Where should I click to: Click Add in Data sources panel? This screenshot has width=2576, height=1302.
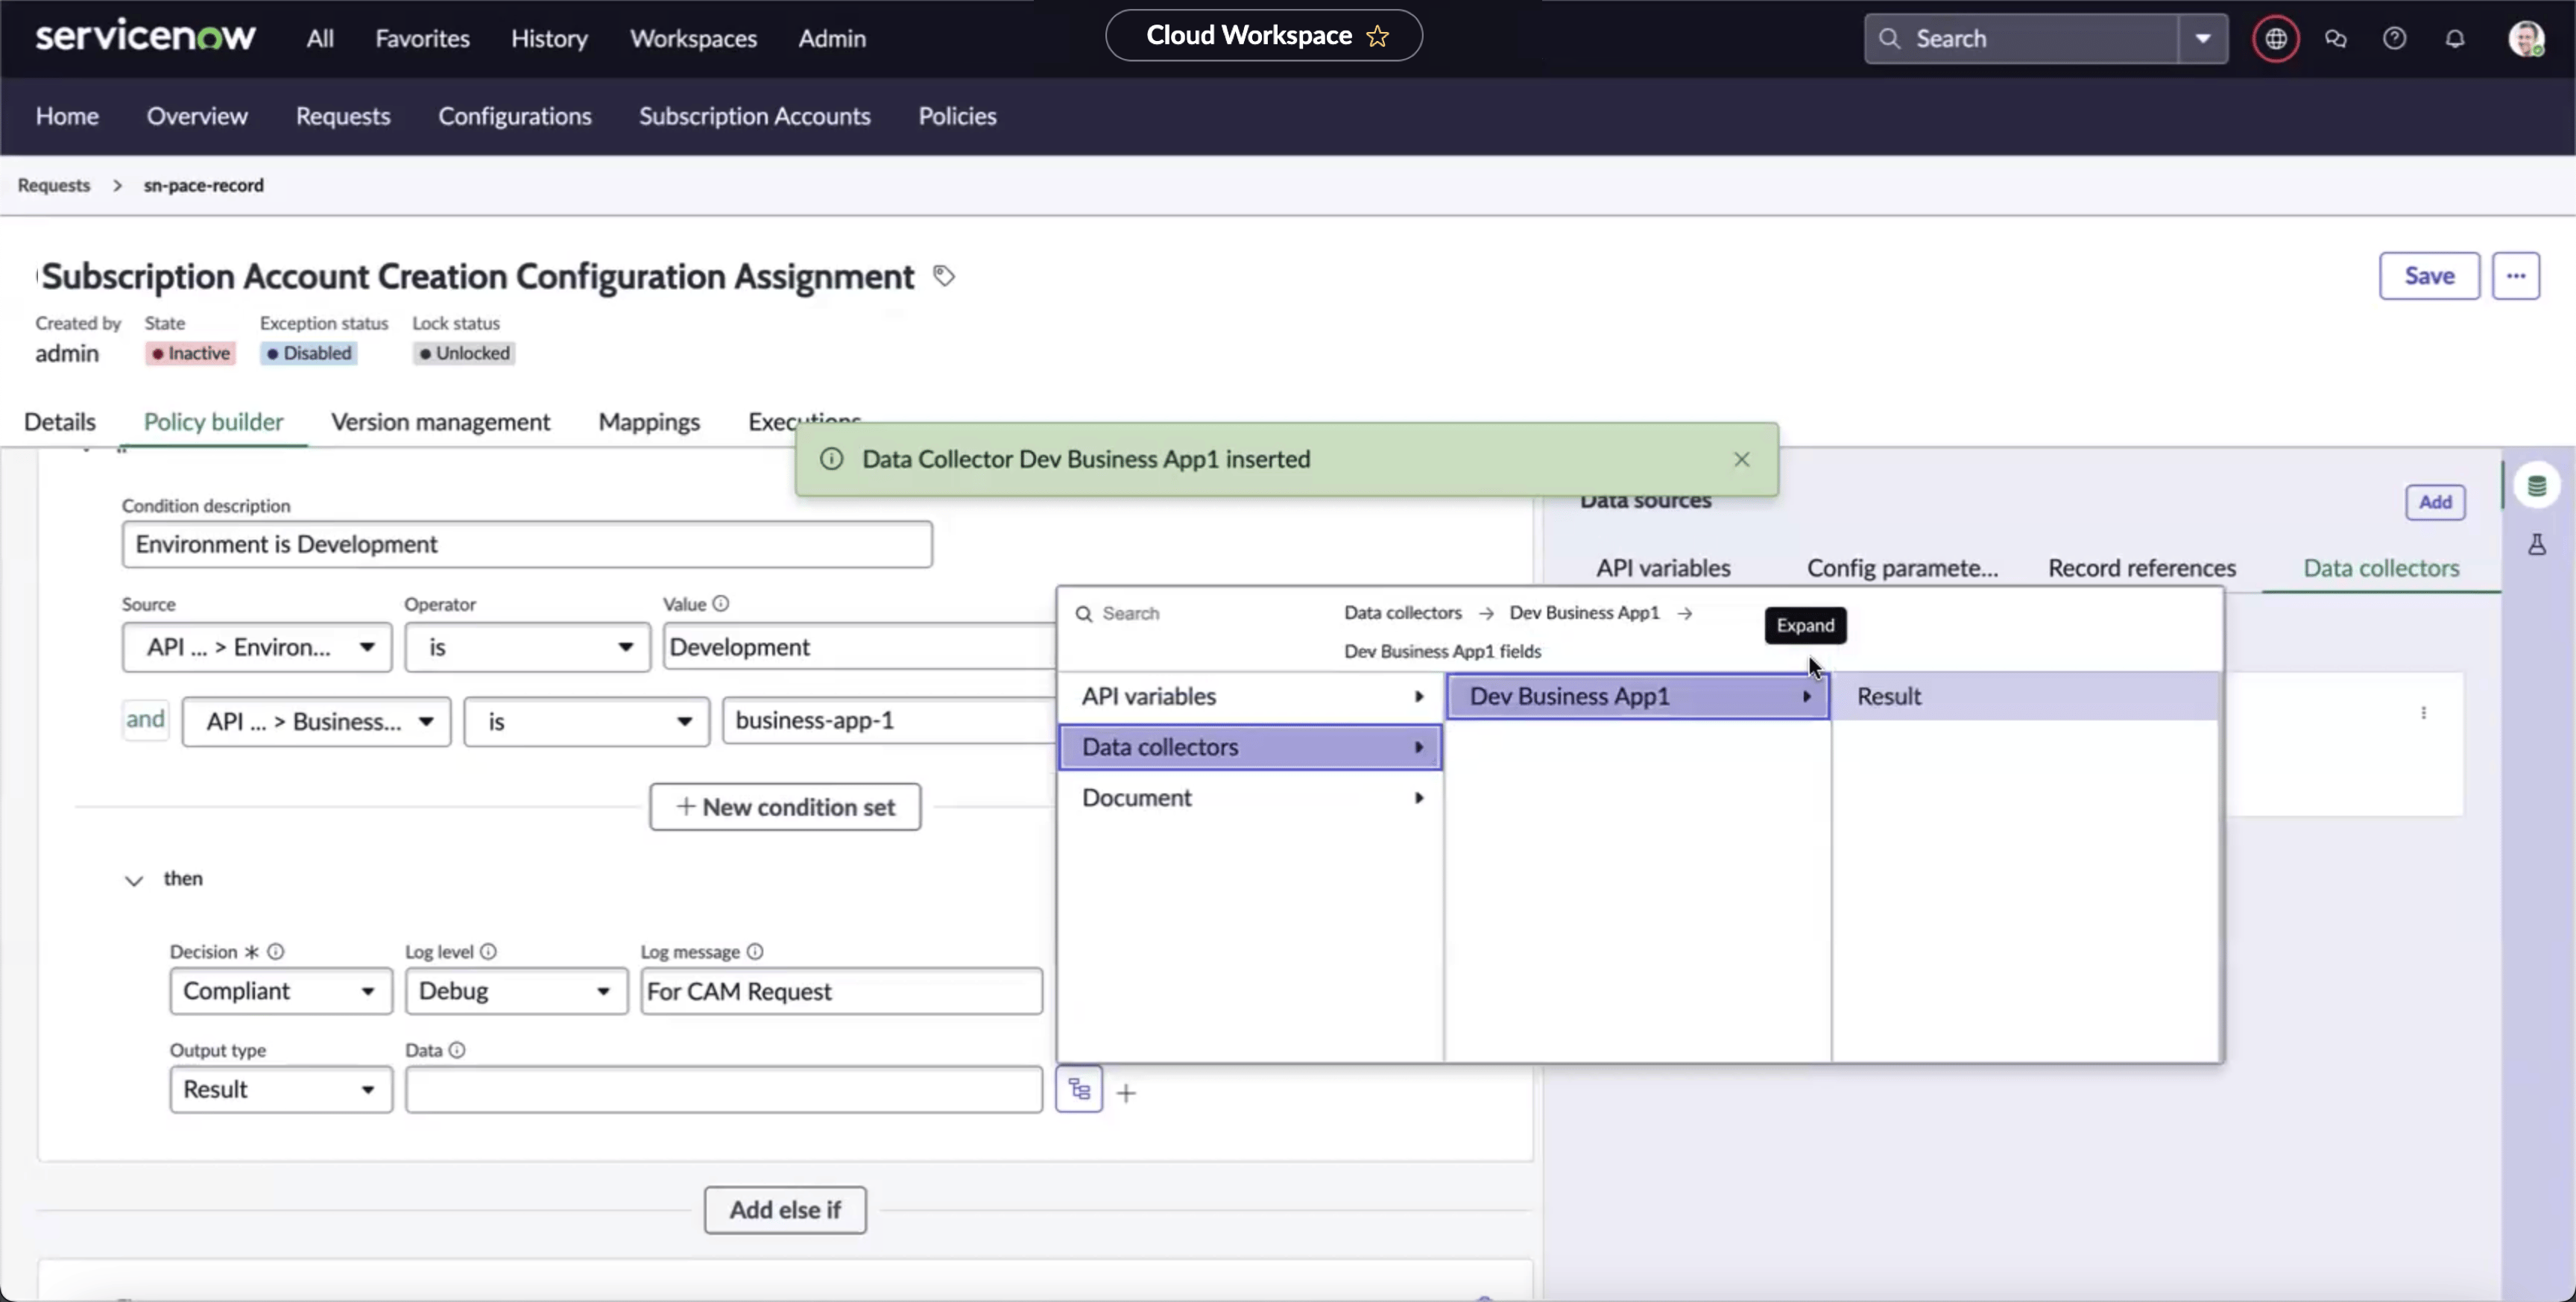[2435, 501]
